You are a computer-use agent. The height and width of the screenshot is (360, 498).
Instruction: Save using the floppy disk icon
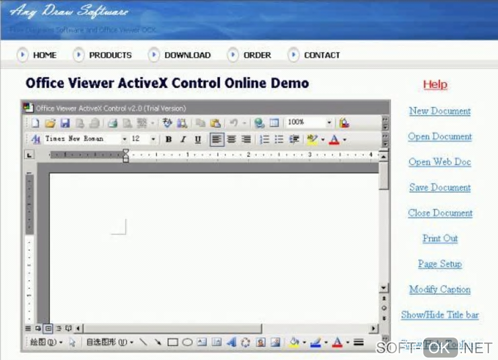tap(65, 123)
